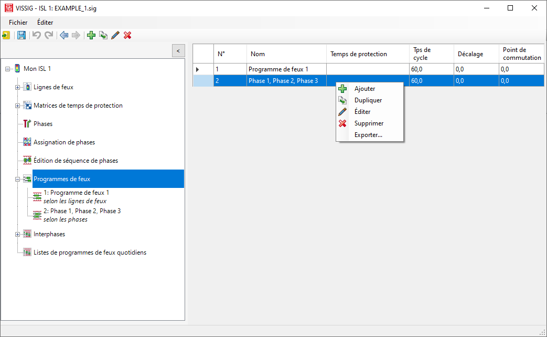547x337 pixels.
Task: Click the blue back arrow toolbar icon
Action: click(x=64, y=35)
